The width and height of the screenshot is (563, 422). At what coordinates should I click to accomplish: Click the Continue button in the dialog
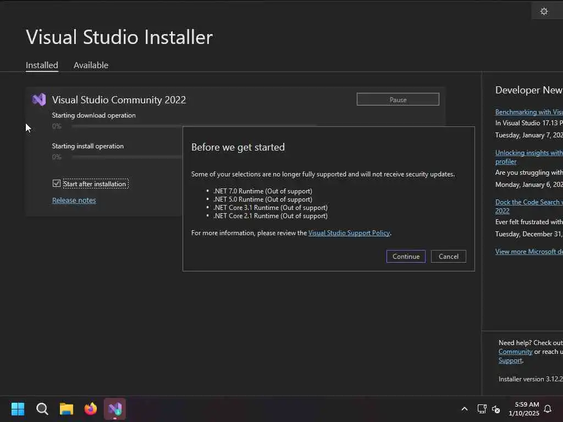click(406, 257)
